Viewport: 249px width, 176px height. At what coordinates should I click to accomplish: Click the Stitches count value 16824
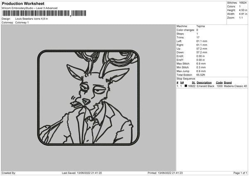point(243,3)
